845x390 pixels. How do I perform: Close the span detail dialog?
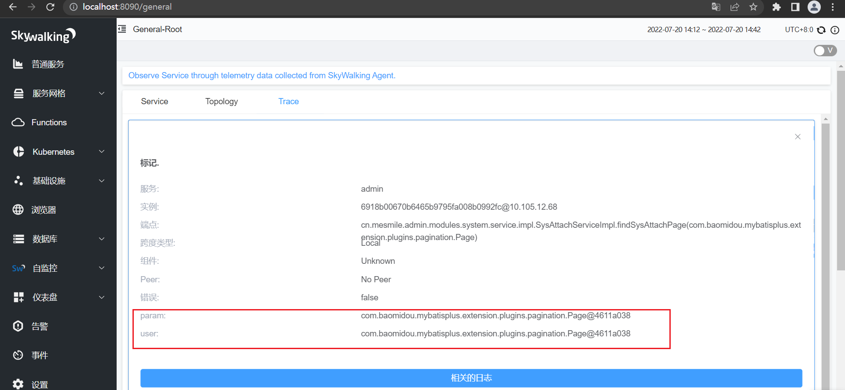[797, 137]
